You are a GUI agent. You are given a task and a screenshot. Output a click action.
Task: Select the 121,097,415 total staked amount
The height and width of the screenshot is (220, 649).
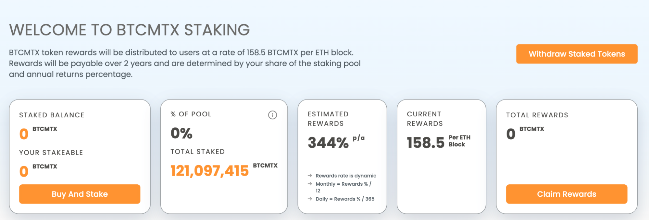(x=209, y=170)
